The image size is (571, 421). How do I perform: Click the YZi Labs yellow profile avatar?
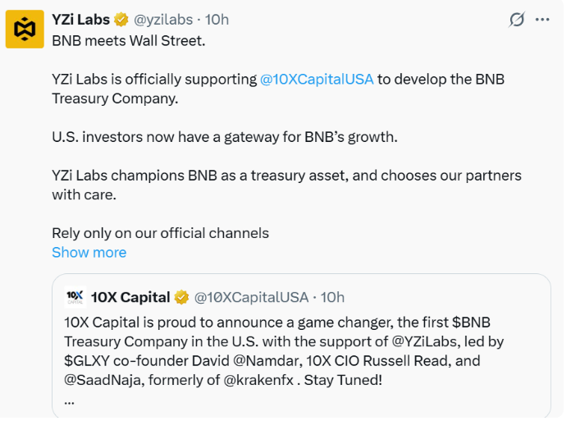click(x=25, y=30)
